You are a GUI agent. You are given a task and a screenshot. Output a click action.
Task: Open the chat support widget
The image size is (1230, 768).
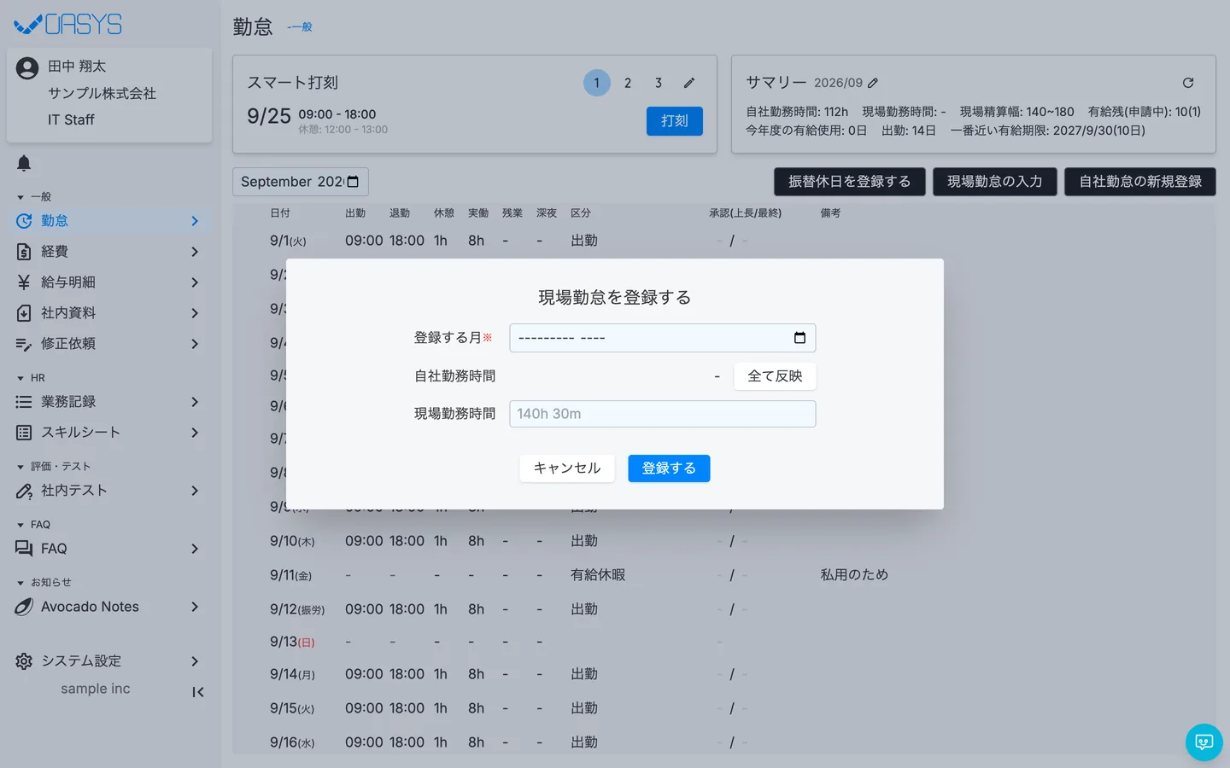click(1204, 742)
